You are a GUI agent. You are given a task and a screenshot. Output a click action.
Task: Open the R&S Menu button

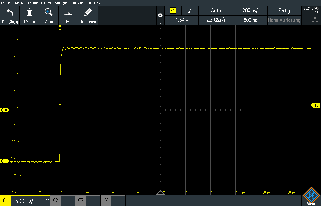[311, 197]
